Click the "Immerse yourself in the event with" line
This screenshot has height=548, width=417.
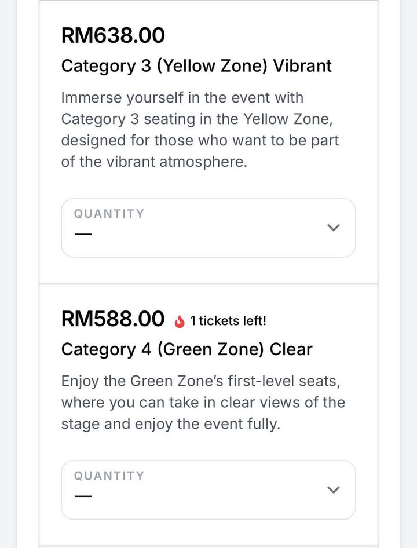(182, 97)
